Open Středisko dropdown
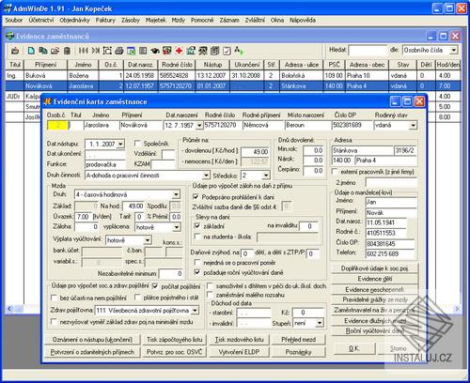 [266, 176]
